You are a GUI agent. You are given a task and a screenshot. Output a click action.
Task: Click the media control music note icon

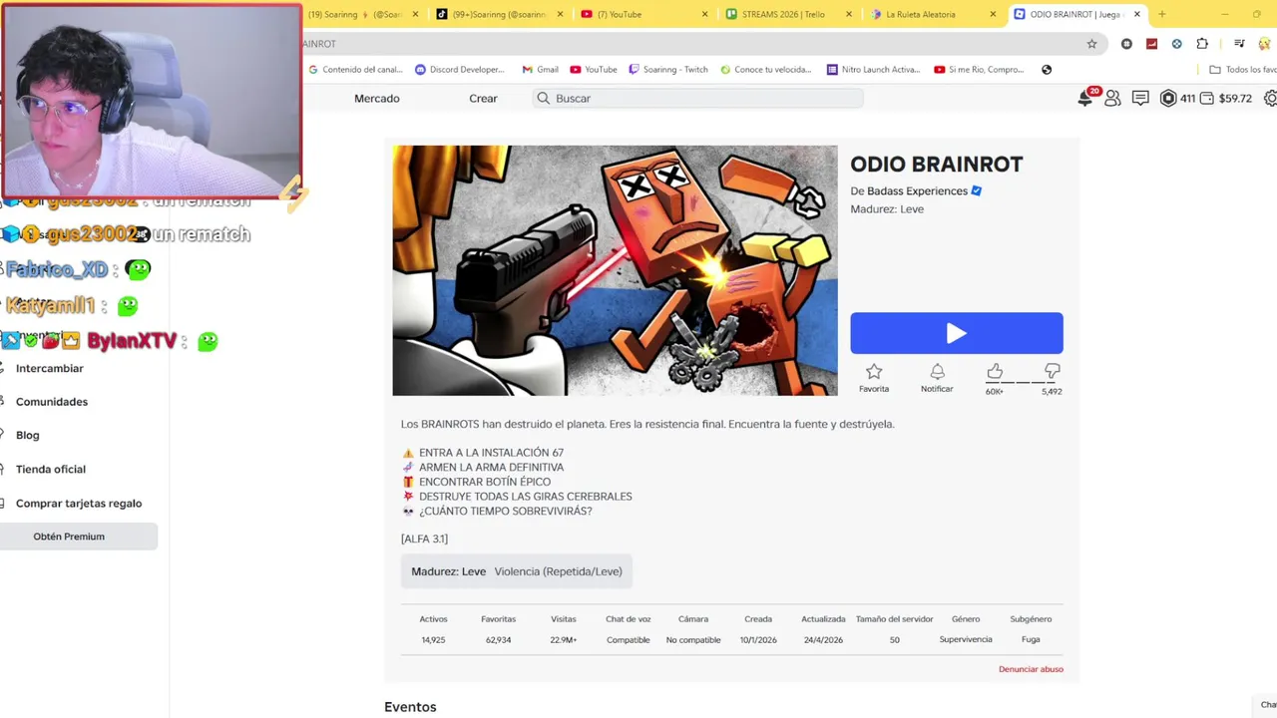pyautogui.click(x=1238, y=44)
